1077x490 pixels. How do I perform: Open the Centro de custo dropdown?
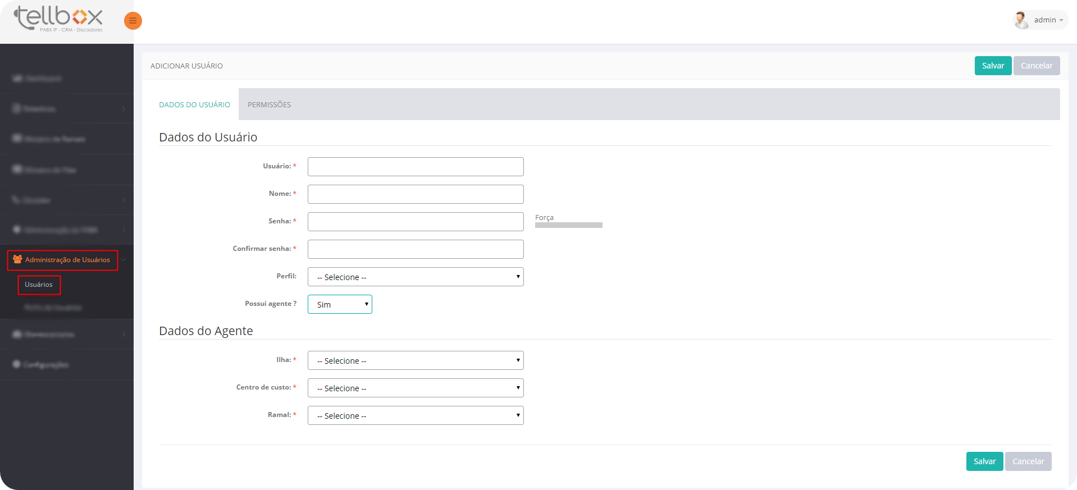click(x=415, y=388)
